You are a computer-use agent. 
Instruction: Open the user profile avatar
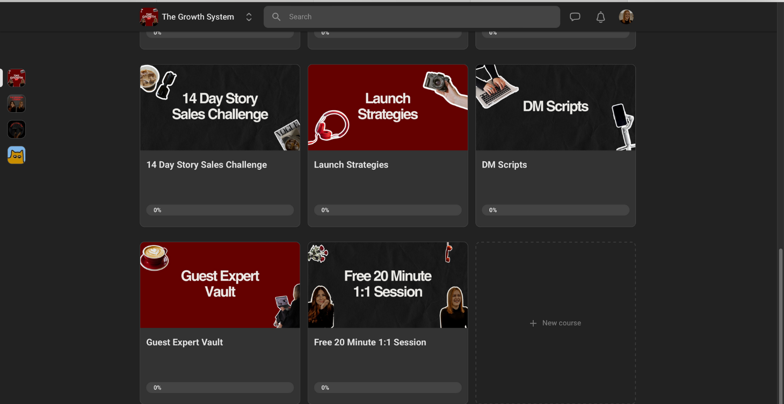pos(626,17)
